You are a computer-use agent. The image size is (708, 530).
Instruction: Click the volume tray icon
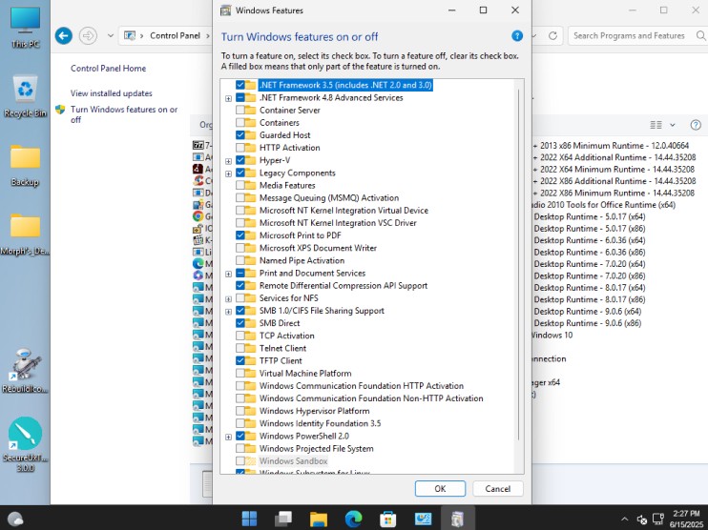tap(642, 520)
